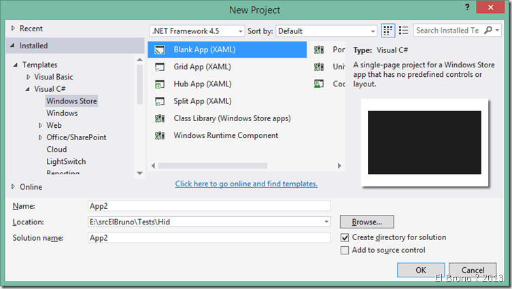Image resolution: width=512 pixels, height=289 pixels.
Task: Expand the Online section
Action: pos(14,187)
